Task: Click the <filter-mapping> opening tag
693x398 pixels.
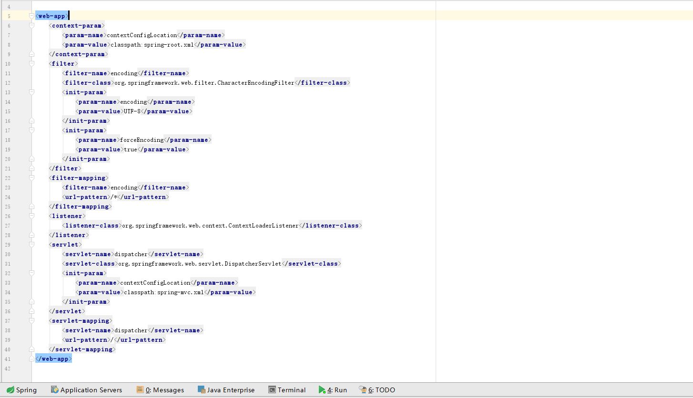Action: pyautogui.click(x=79, y=178)
